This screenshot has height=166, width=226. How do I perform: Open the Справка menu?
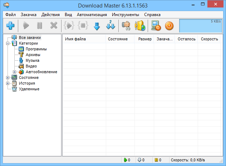[152, 15]
